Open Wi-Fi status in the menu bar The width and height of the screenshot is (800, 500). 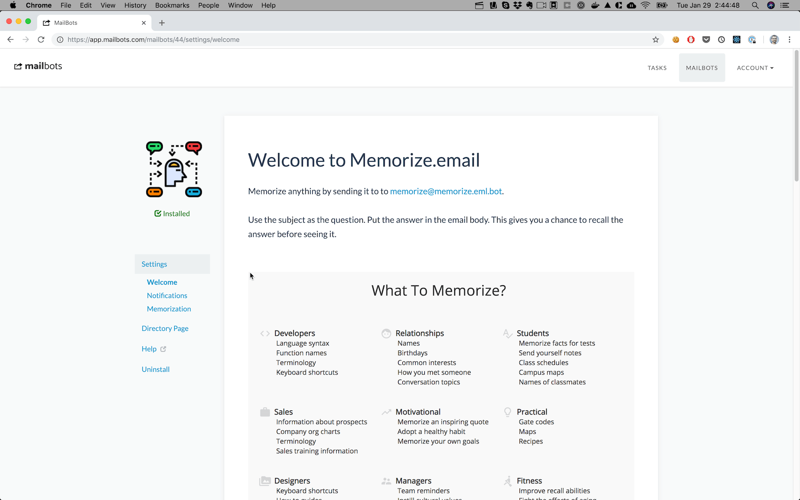click(x=646, y=5)
